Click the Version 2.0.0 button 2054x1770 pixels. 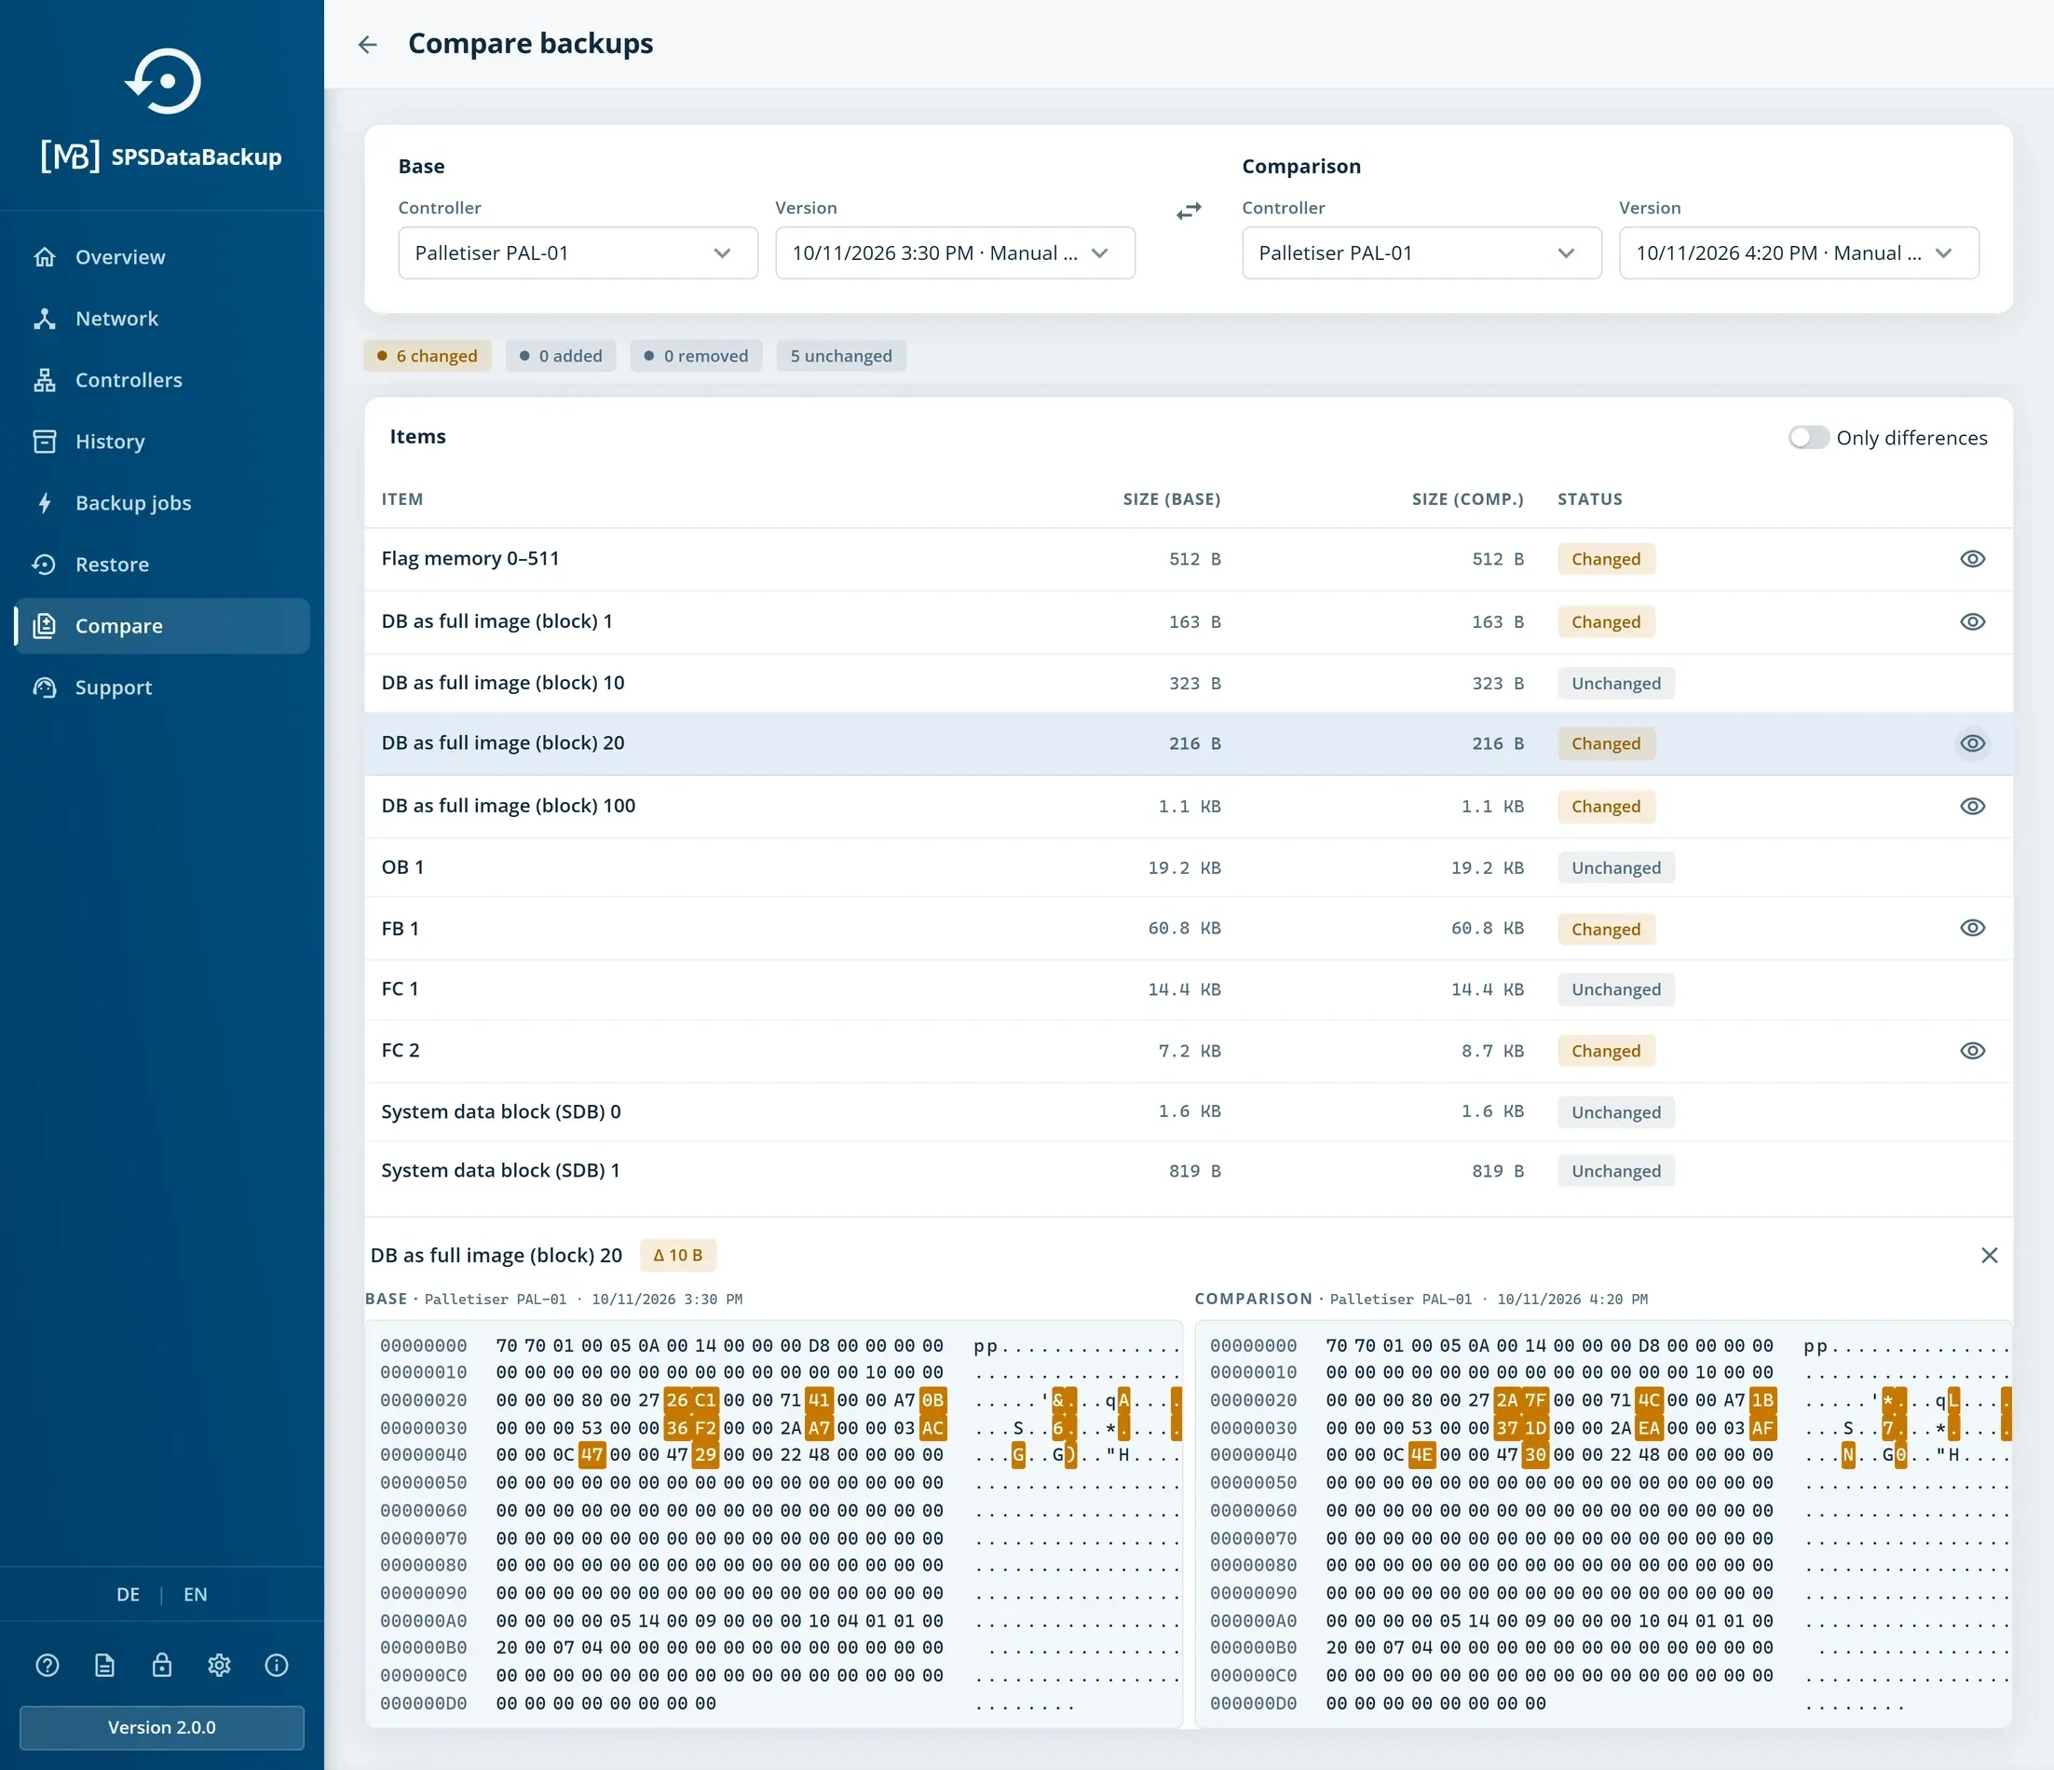point(161,1727)
